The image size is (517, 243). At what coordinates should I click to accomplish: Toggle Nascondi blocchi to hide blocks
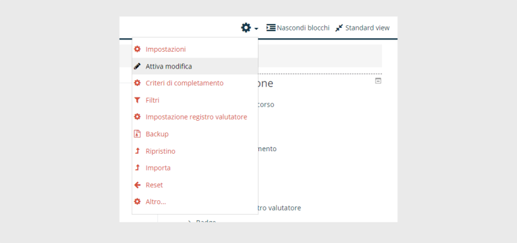(x=298, y=28)
